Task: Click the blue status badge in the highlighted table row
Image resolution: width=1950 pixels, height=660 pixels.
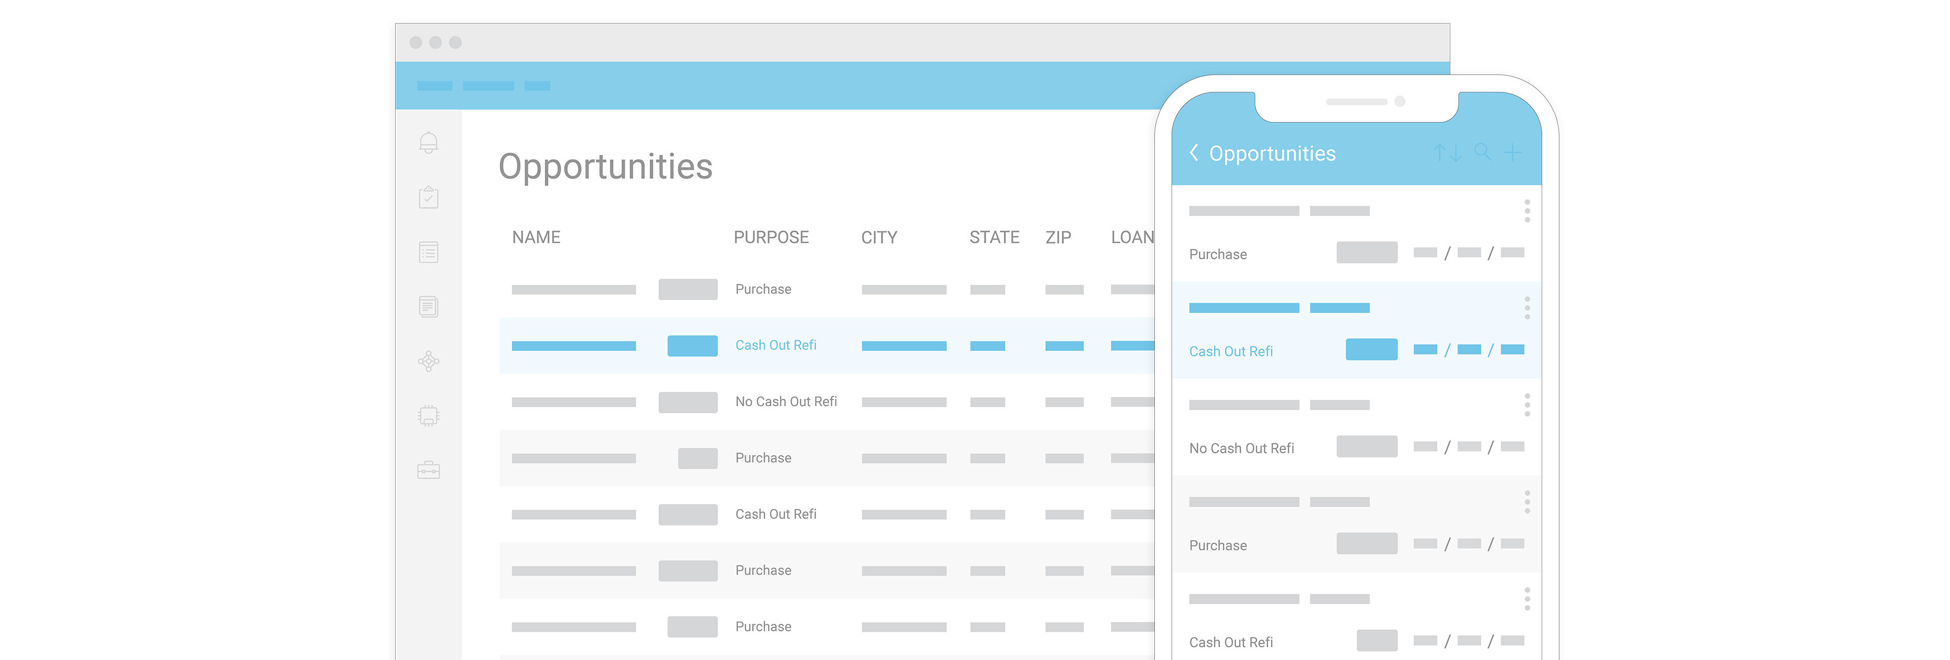Action: click(x=692, y=346)
